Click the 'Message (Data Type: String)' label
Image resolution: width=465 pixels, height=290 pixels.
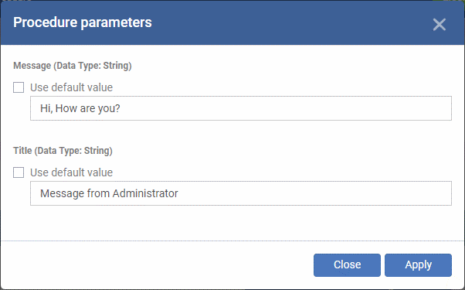(x=73, y=66)
